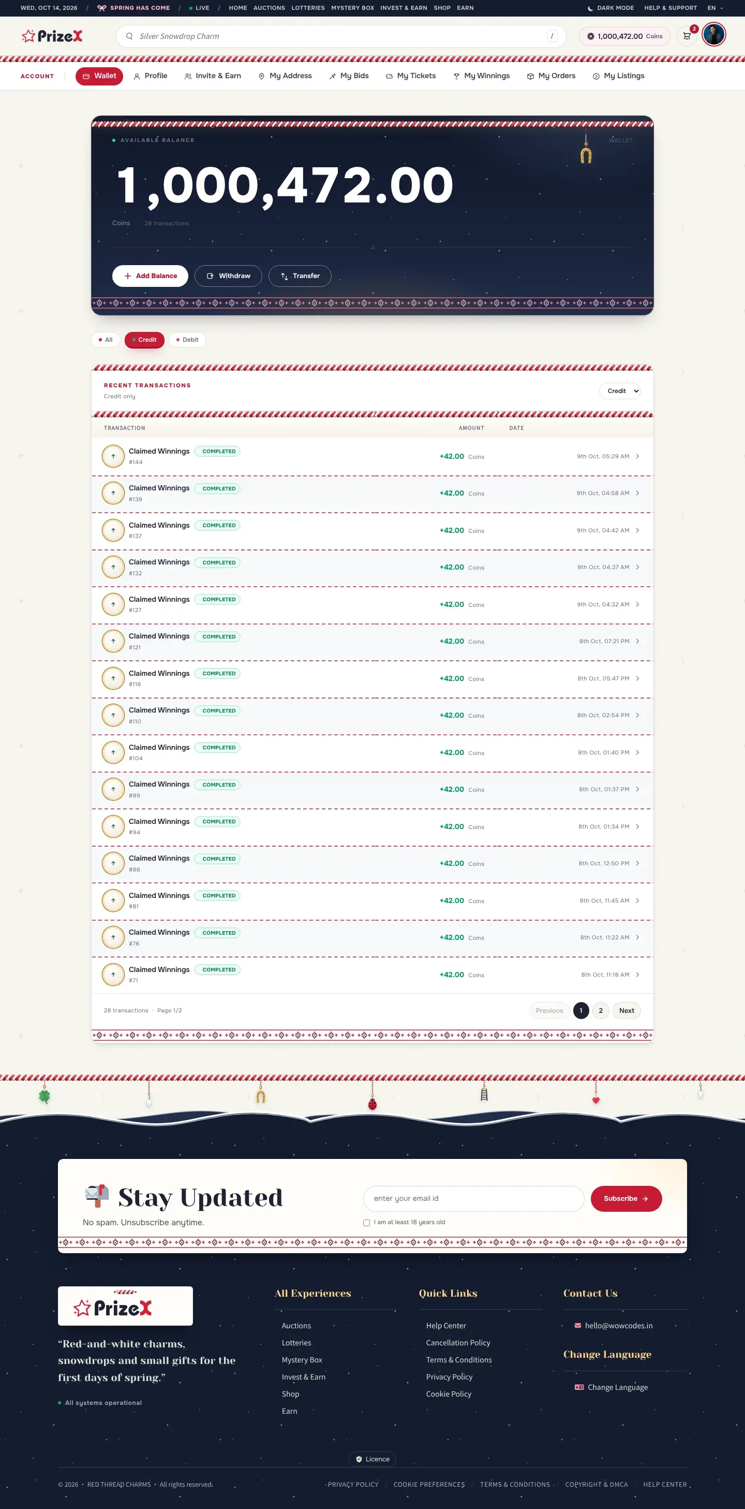Toggle Dark Mode
This screenshot has height=1509, width=745.
[610, 8]
